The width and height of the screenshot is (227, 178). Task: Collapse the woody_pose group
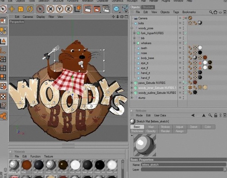[x=132, y=28]
